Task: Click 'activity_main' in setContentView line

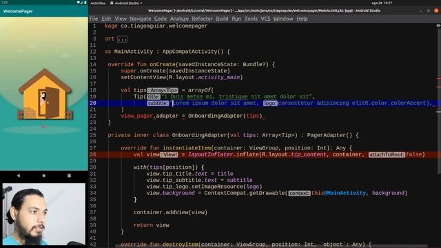Action: click(219, 77)
